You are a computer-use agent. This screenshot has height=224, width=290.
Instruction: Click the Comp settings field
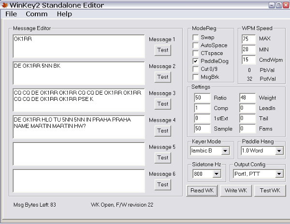click(202, 108)
